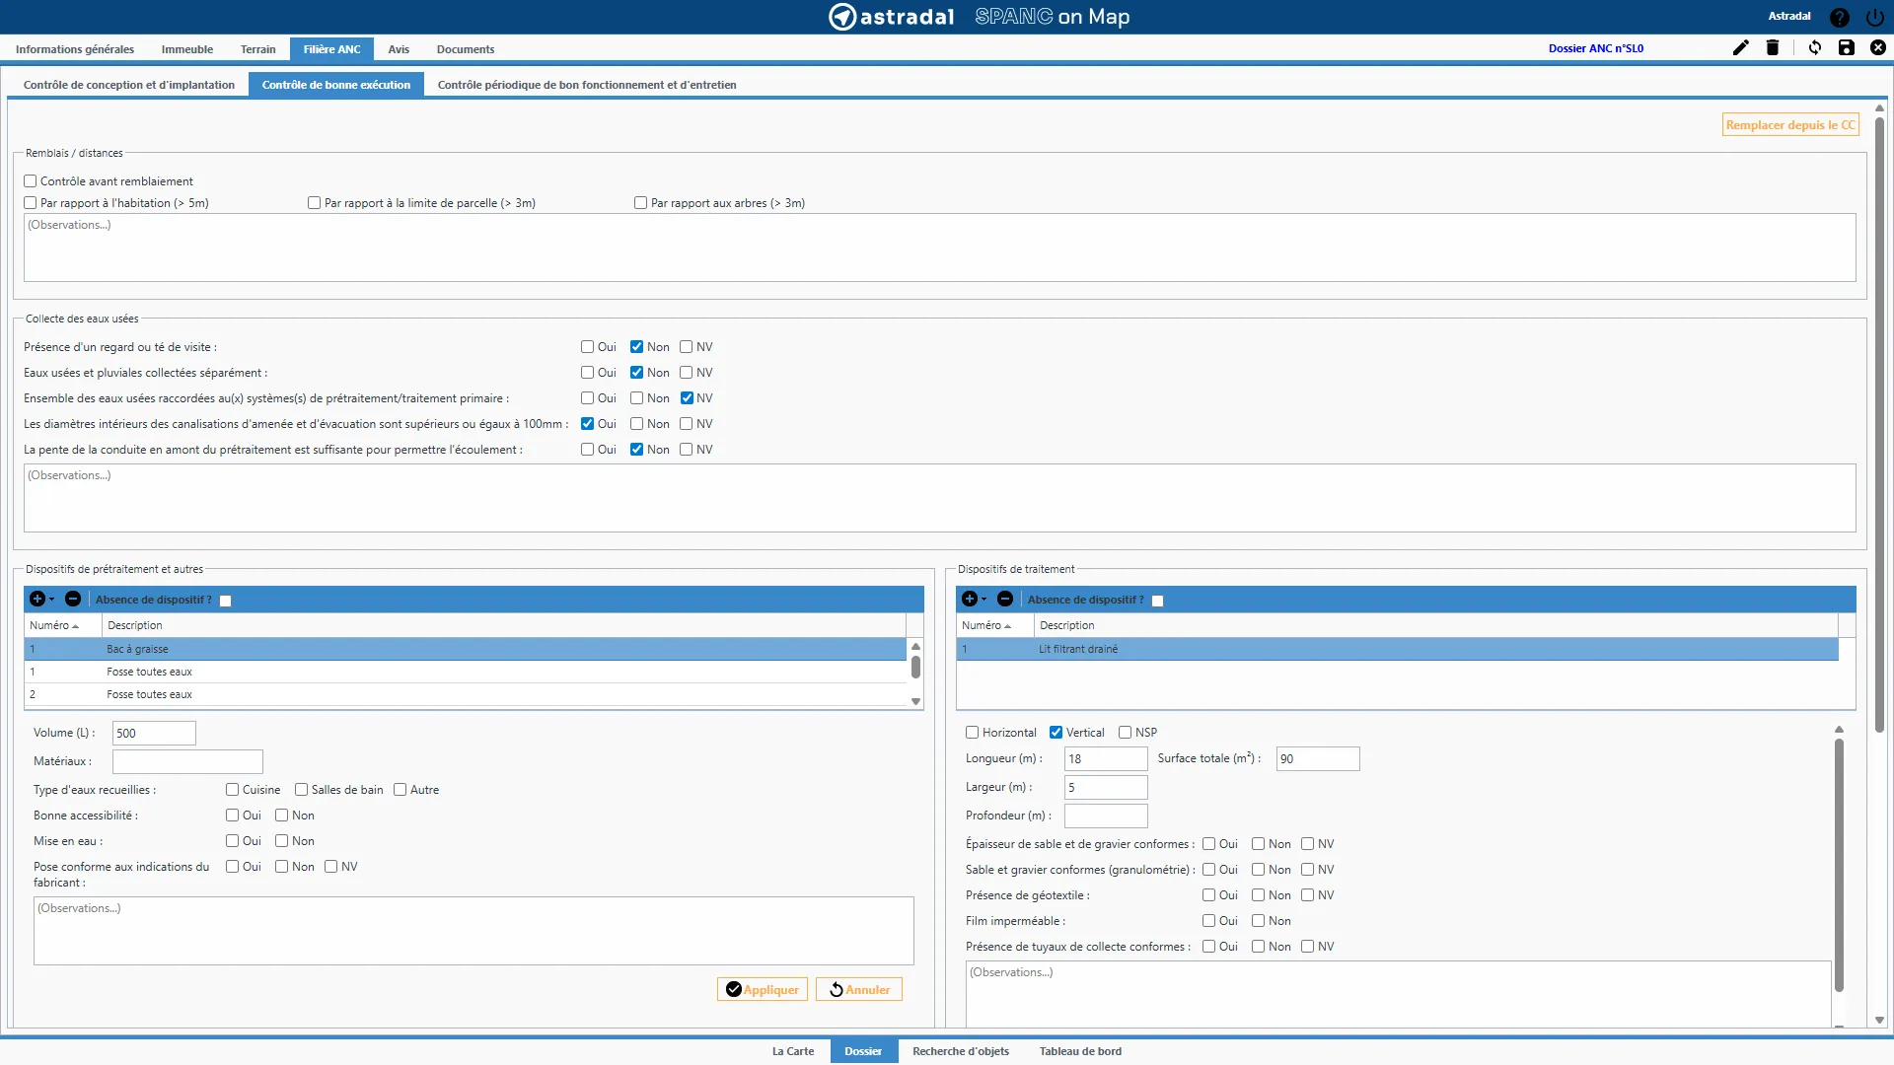Viewport: 1894px width, 1065px height.
Task: Check 'Contrôle avant remblaiement' checkbox
Action: (x=31, y=181)
